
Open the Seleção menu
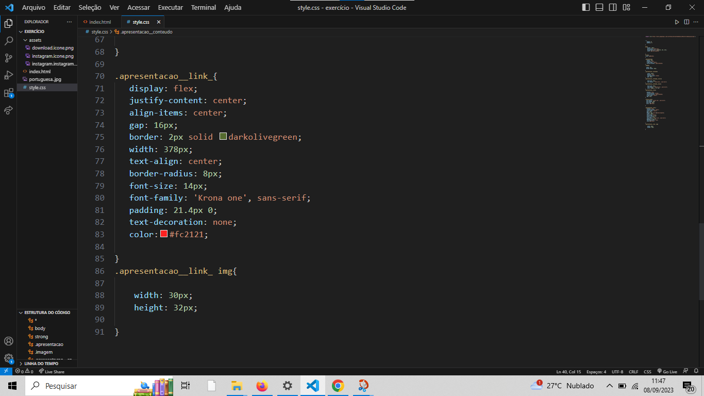(90, 8)
